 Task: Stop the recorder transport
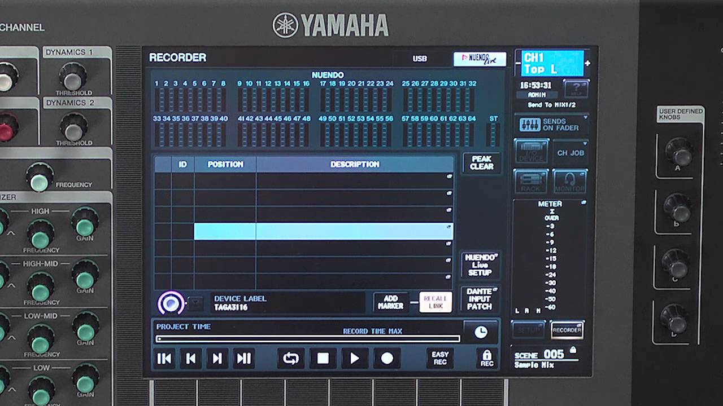tap(323, 359)
